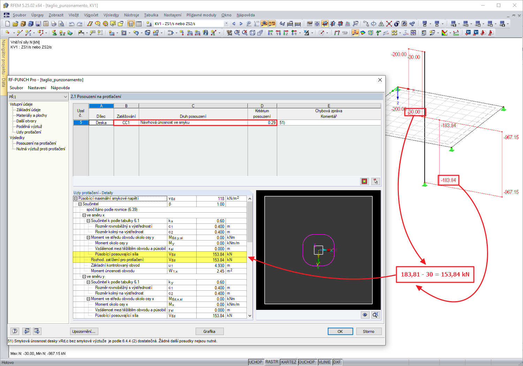Click the zoom magnifier icon in second toolbar
The image size is (523, 366).
tap(237, 33)
